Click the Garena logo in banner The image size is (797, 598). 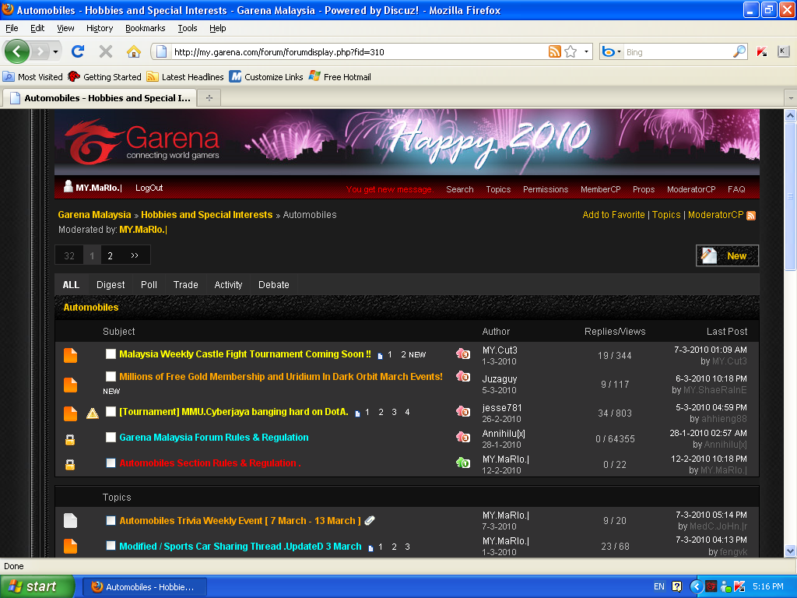tap(142, 142)
